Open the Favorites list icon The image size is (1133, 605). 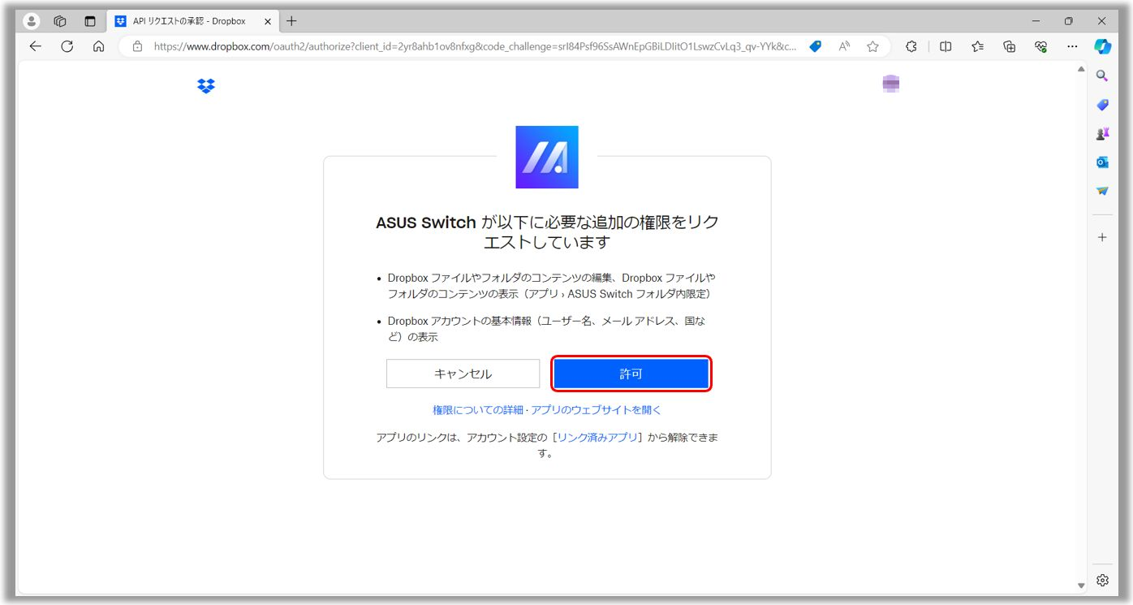[978, 46]
